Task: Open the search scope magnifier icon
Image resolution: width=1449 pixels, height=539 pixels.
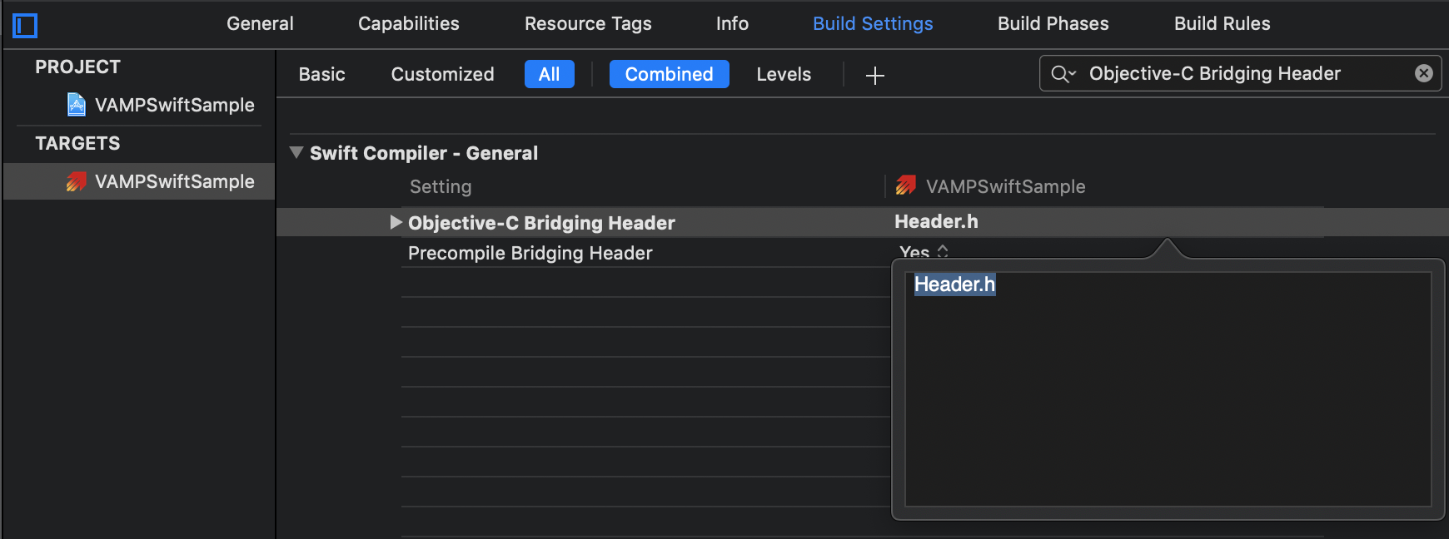Action: click(1061, 73)
